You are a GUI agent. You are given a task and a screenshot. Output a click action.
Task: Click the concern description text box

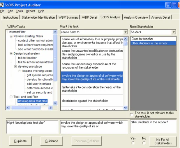[94, 127]
